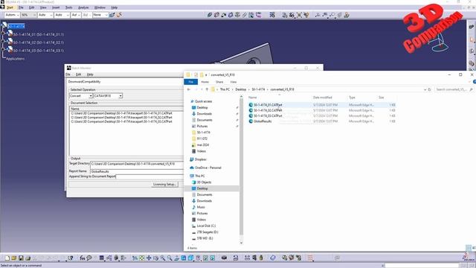
Task: Activate the Pan tool icon
Action: [149, 258]
